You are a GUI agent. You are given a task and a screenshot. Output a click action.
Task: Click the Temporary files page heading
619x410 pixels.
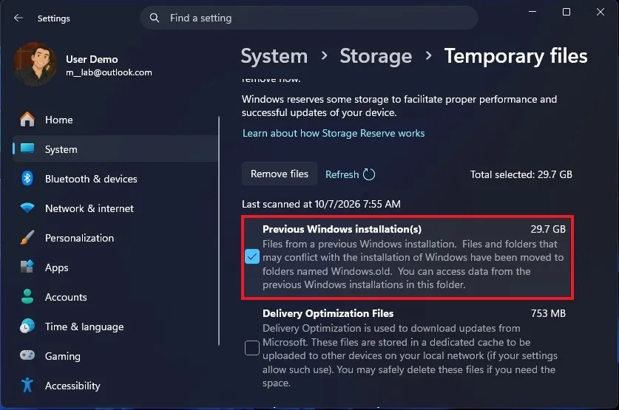click(x=516, y=56)
